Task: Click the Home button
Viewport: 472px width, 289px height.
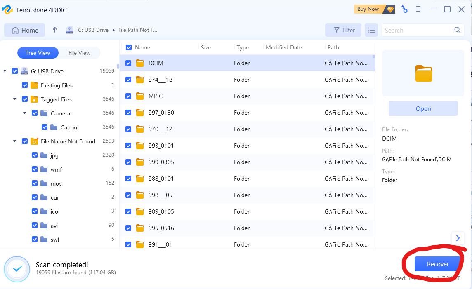Action: pyautogui.click(x=25, y=30)
